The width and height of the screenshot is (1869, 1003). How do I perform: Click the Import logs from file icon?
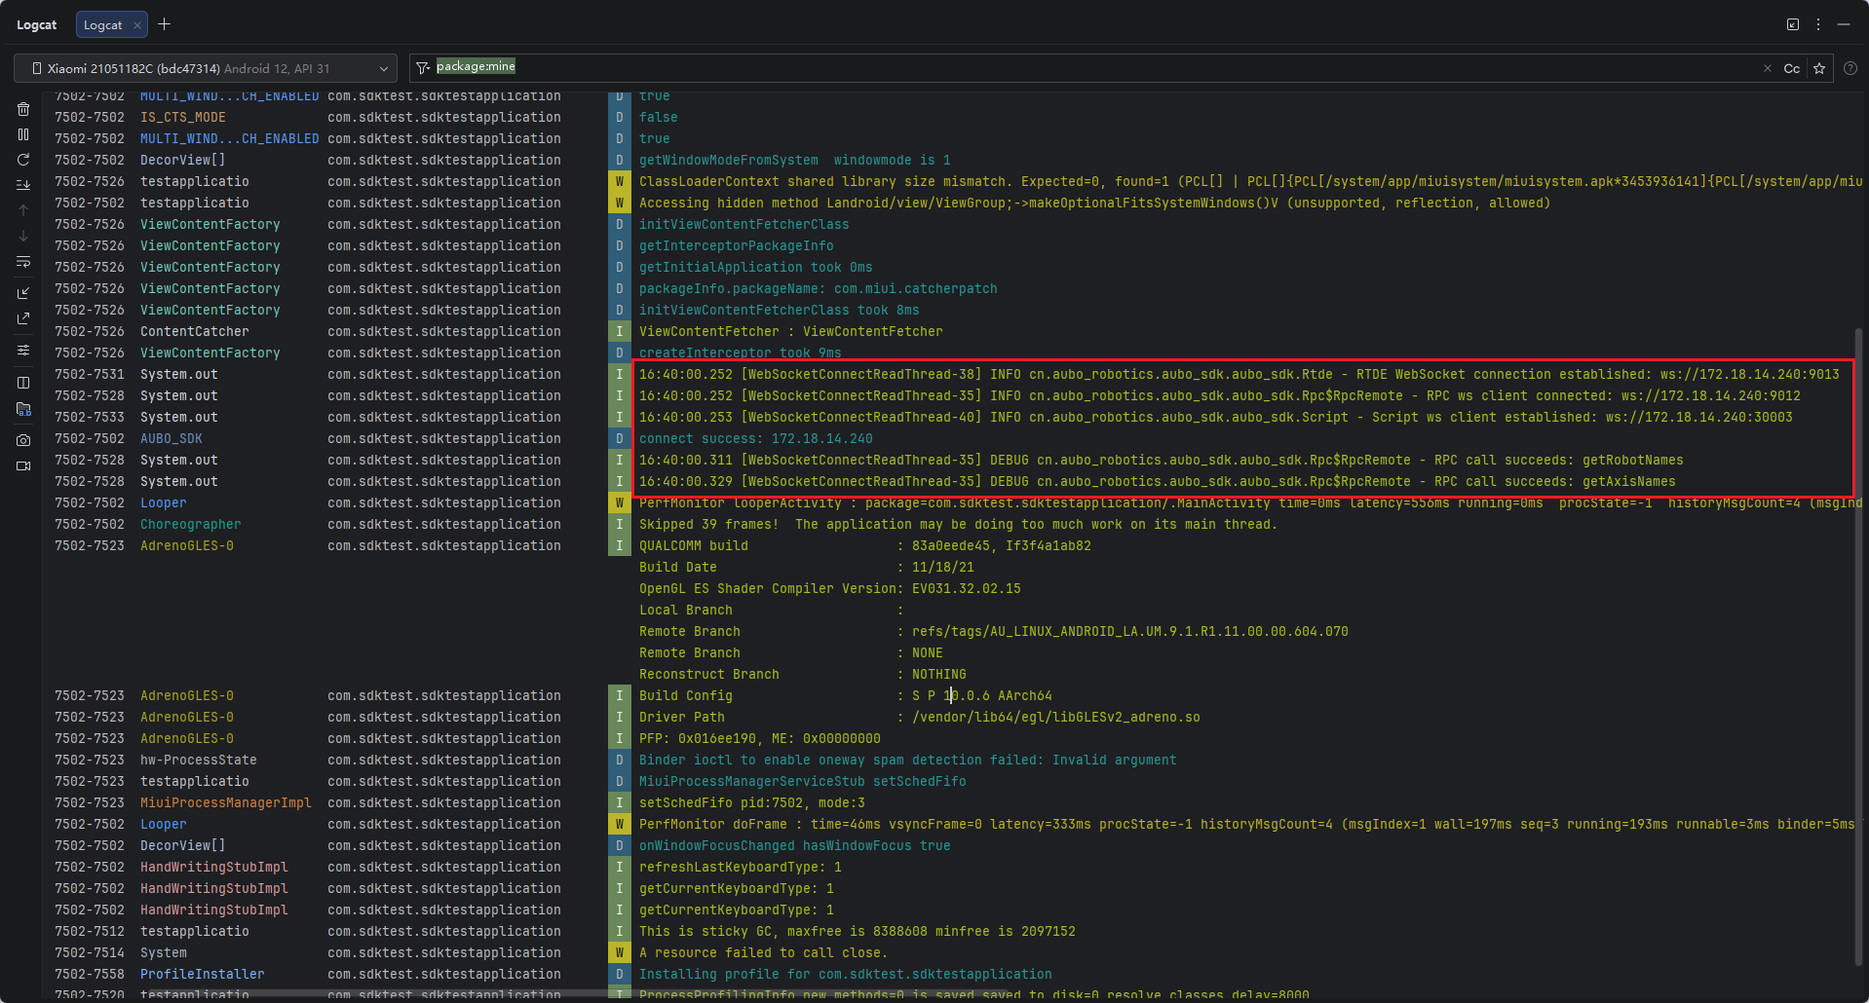(23, 293)
